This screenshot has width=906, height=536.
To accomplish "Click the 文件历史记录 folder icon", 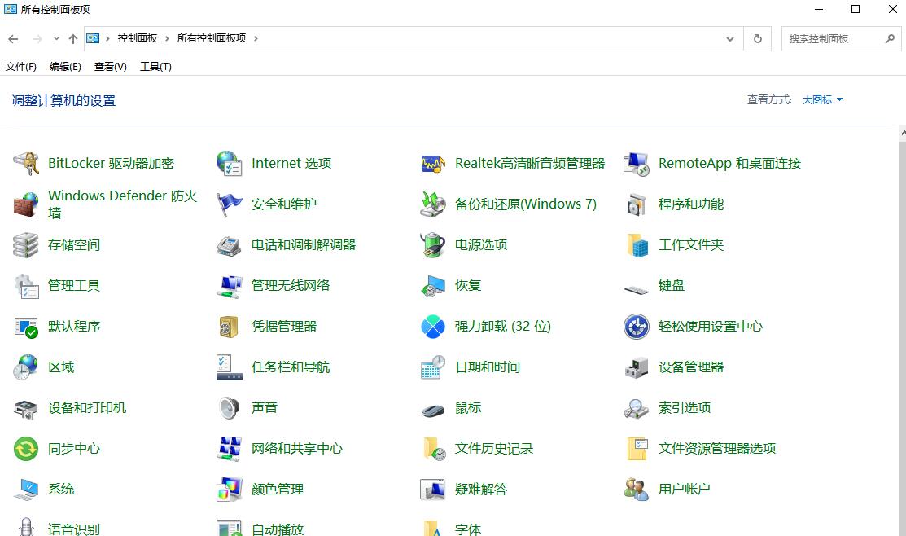I will 433,449.
